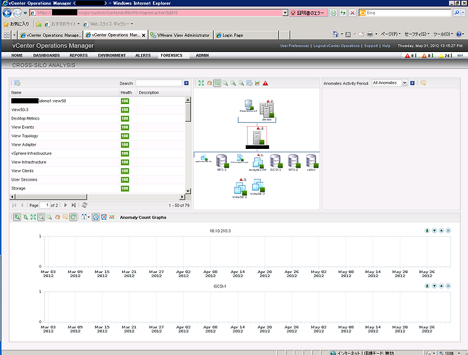Click the search go arrow button
Viewport: 468px width, 355px height.
pyautogui.click(x=187, y=83)
